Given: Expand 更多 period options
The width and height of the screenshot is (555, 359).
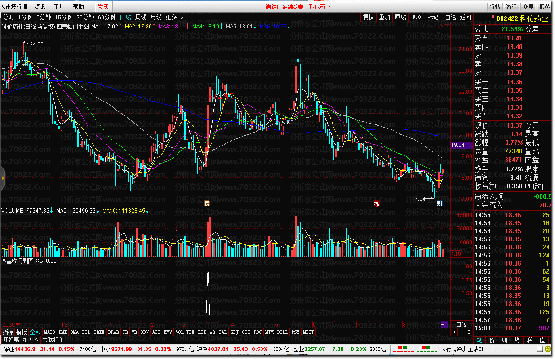Looking at the screenshot, I should (x=174, y=18).
